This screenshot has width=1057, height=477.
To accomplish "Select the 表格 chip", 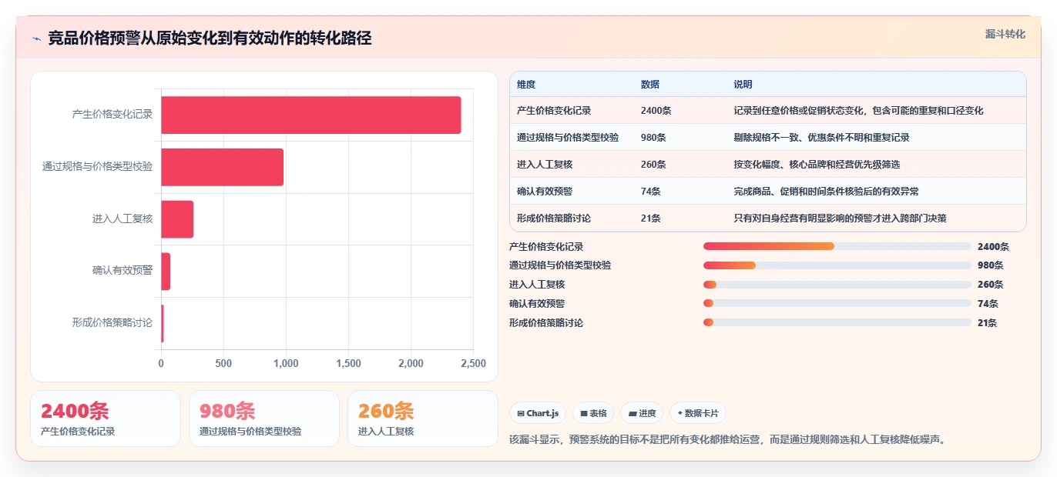I will [x=593, y=413].
